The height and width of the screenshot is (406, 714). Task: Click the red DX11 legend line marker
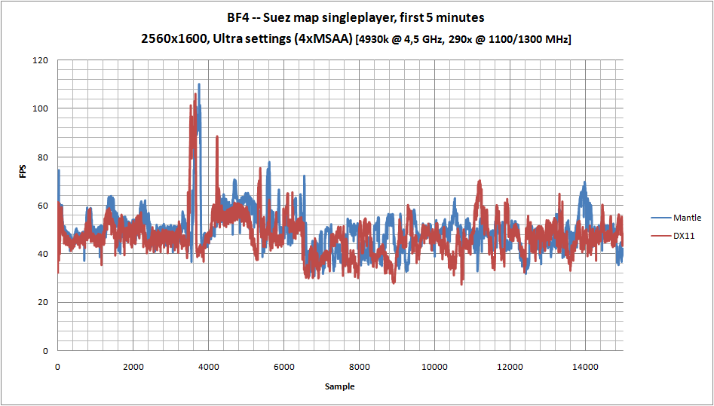point(660,236)
